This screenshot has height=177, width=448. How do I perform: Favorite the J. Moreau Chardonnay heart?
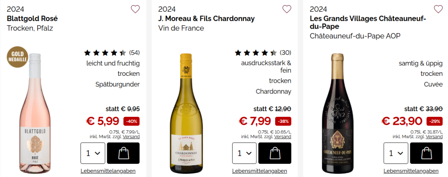(x=287, y=9)
